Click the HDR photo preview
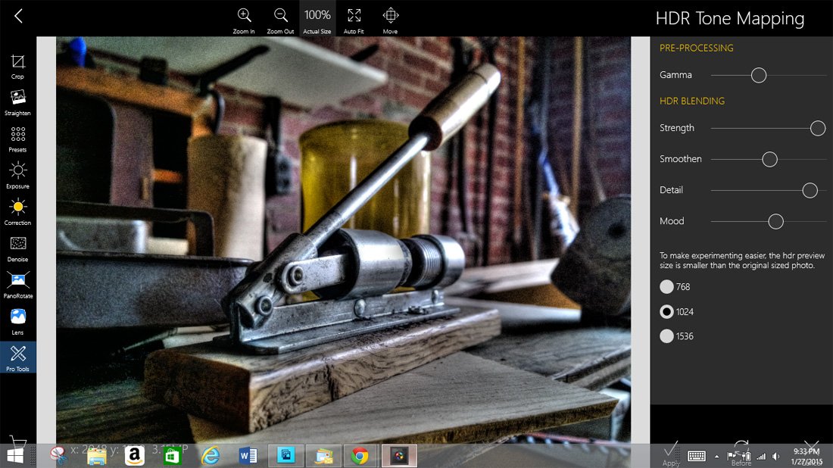This screenshot has width=833, height=468. (343, 239)
